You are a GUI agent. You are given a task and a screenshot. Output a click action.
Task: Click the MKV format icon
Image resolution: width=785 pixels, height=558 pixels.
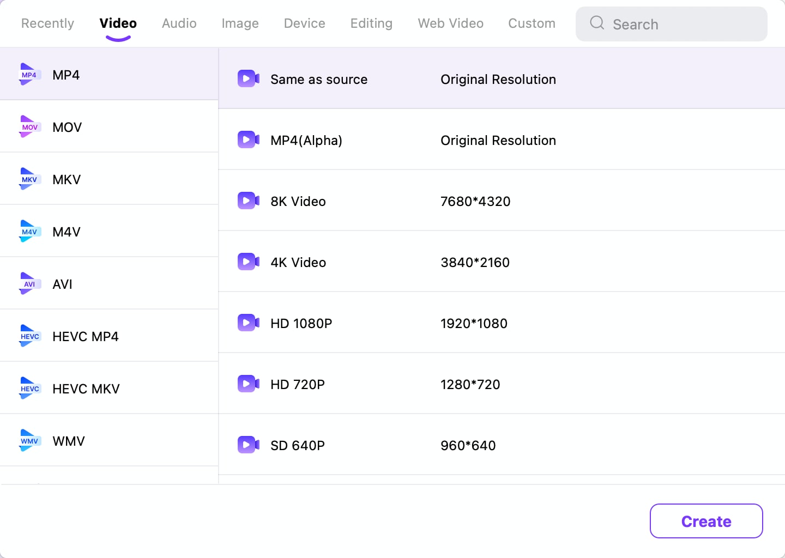[x=29, y=179]
